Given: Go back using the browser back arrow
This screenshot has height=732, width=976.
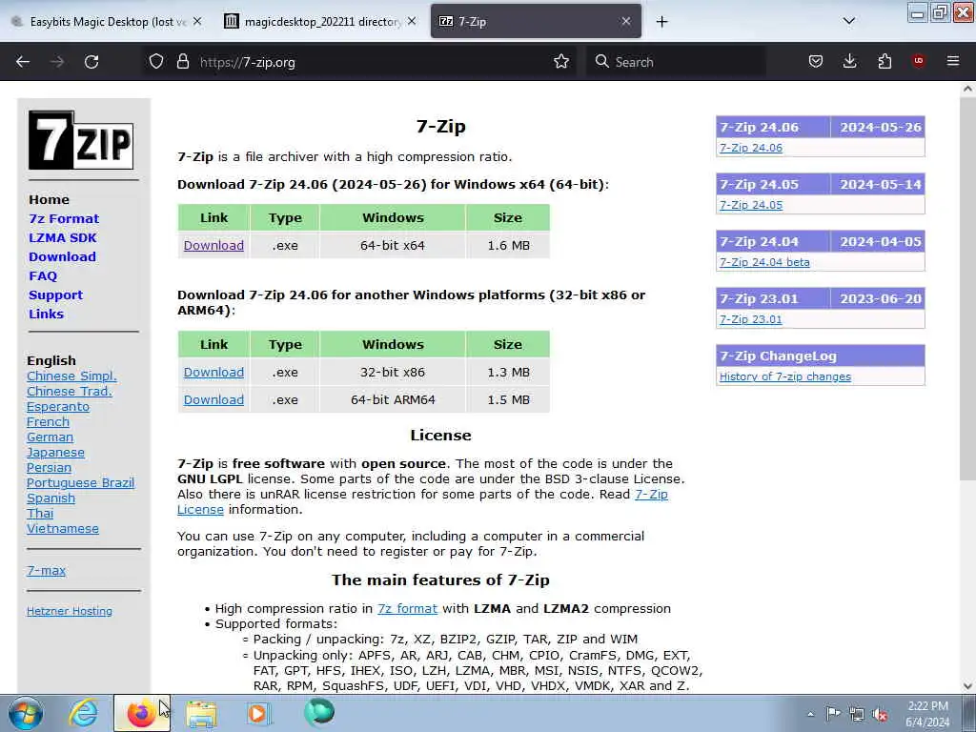Looking at the screenshot, I should [23, 62].
